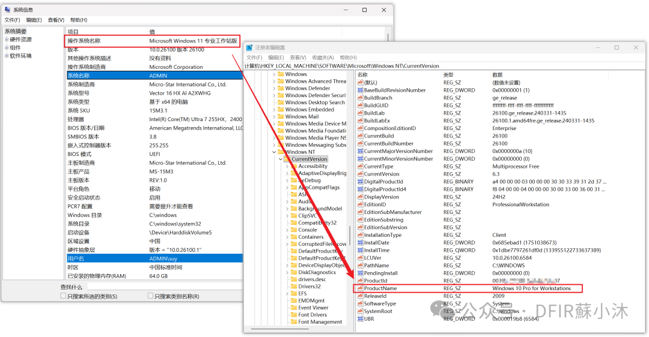
Task: Click the BuildGUID value icon
Action: click(360, 106)
